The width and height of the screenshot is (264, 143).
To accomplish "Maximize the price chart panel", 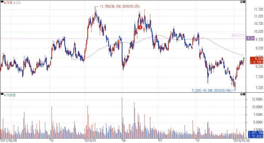I will pos(242,2).
